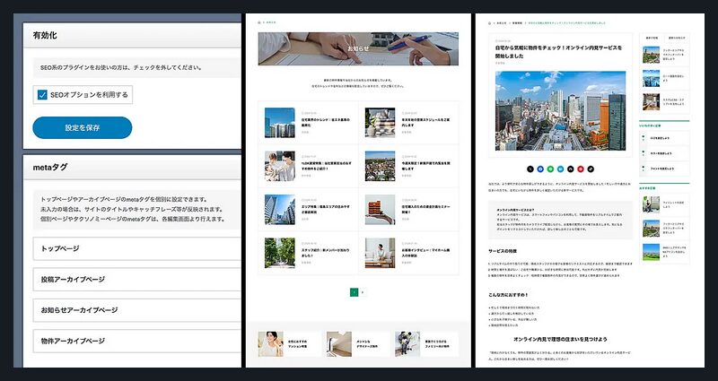Open the first news article thumbnail with skyscrapers

click(x=279, y=123)
